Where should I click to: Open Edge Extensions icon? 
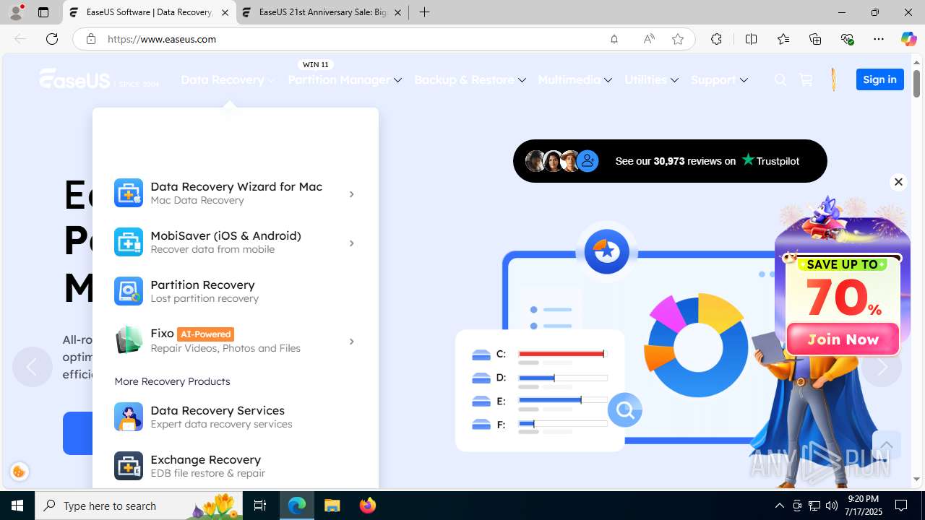point(716,39)
